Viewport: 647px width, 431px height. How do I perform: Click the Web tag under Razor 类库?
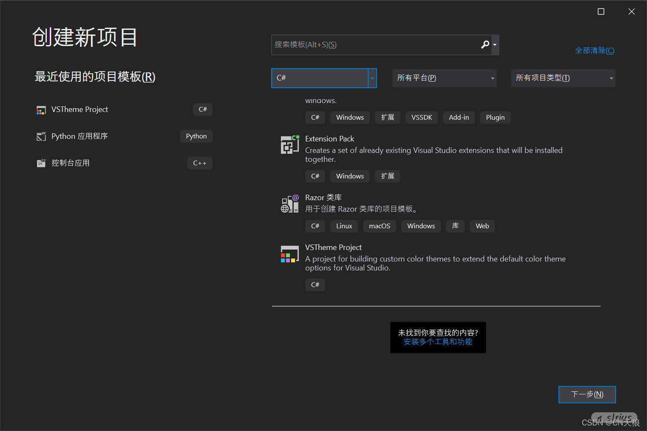(x=482, y=226)
